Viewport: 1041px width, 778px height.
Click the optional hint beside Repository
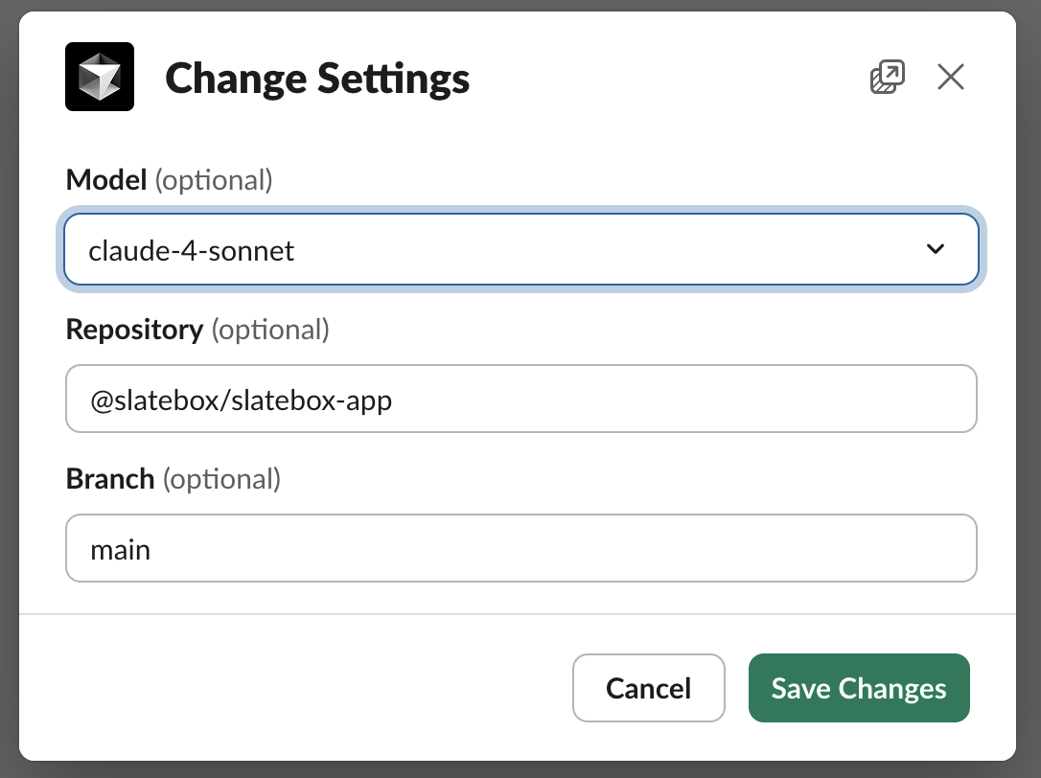pyautogui.click(x=270, y=330)
